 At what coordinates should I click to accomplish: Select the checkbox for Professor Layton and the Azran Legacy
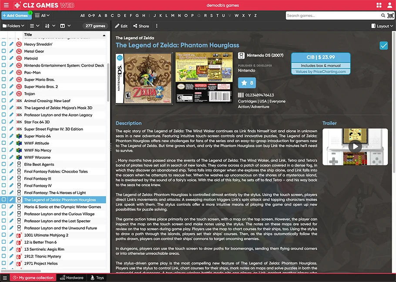point(4,115)
